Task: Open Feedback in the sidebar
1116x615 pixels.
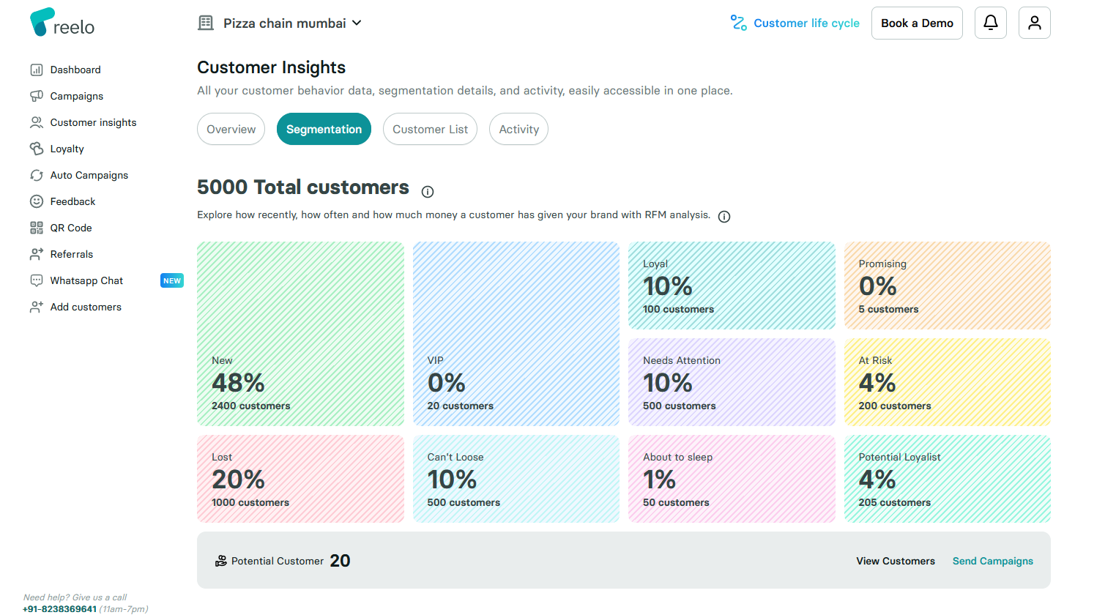Action: tap(72, 201)
